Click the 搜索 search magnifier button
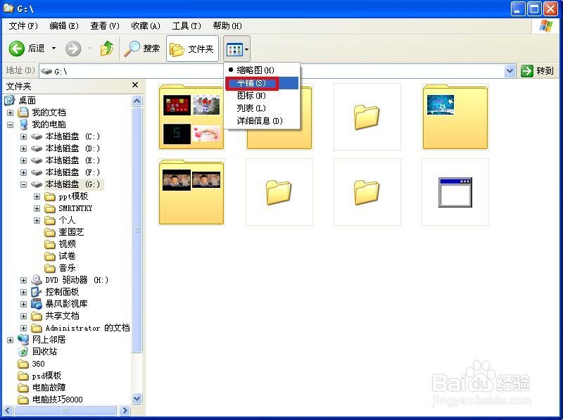Screen dimensions: 563x420 pyautogui.click(x=142, y=49)
